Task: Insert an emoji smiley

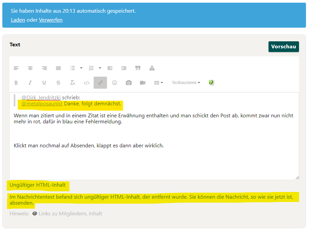Action: pos(114,83)
